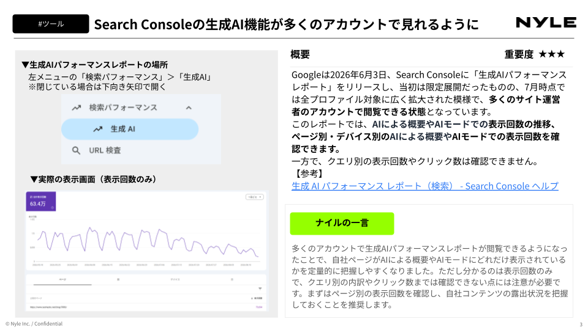
Task: Toggle the checkbox in the 63.4万 metric card
Action: pyautogui.click(x=31, y=197)
